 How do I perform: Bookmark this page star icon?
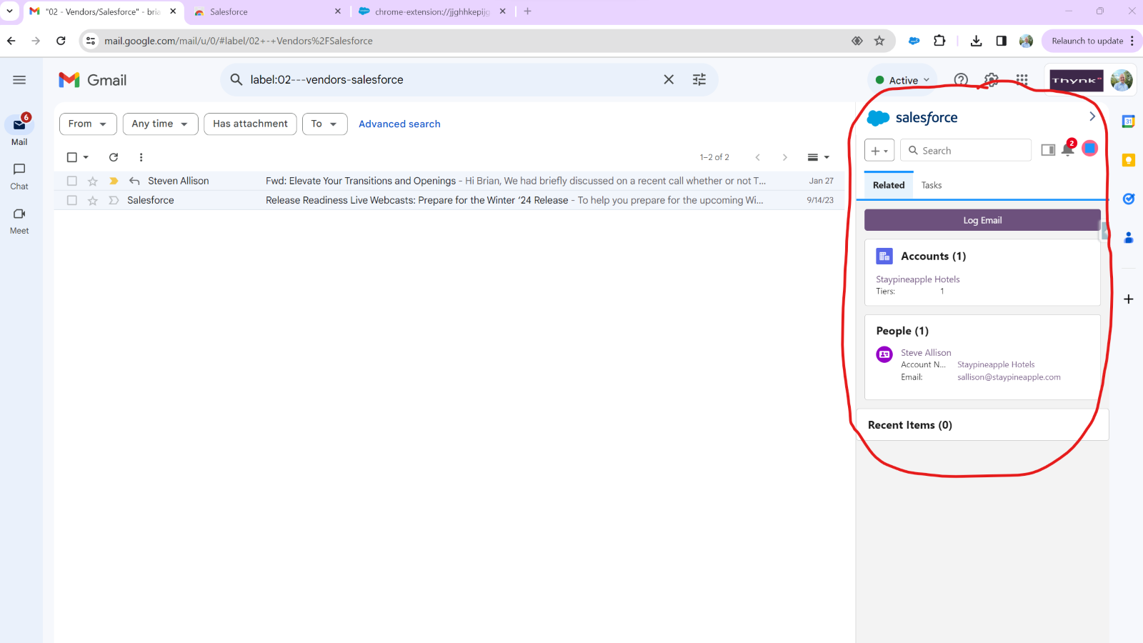[879, 41]
